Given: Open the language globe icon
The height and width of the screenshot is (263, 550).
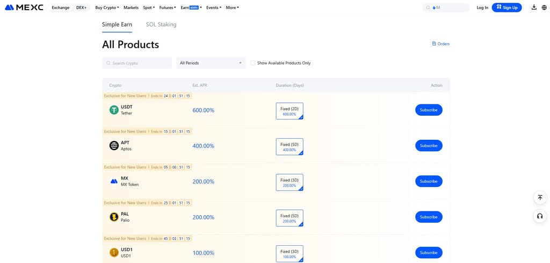Looking at the screenshot, I should tap(544, 8).
